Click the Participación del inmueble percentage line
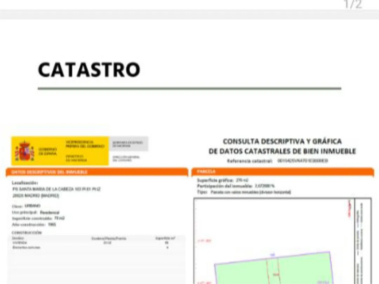The height and width of the screenshot is (284, 379). click(x=235, y=186)
